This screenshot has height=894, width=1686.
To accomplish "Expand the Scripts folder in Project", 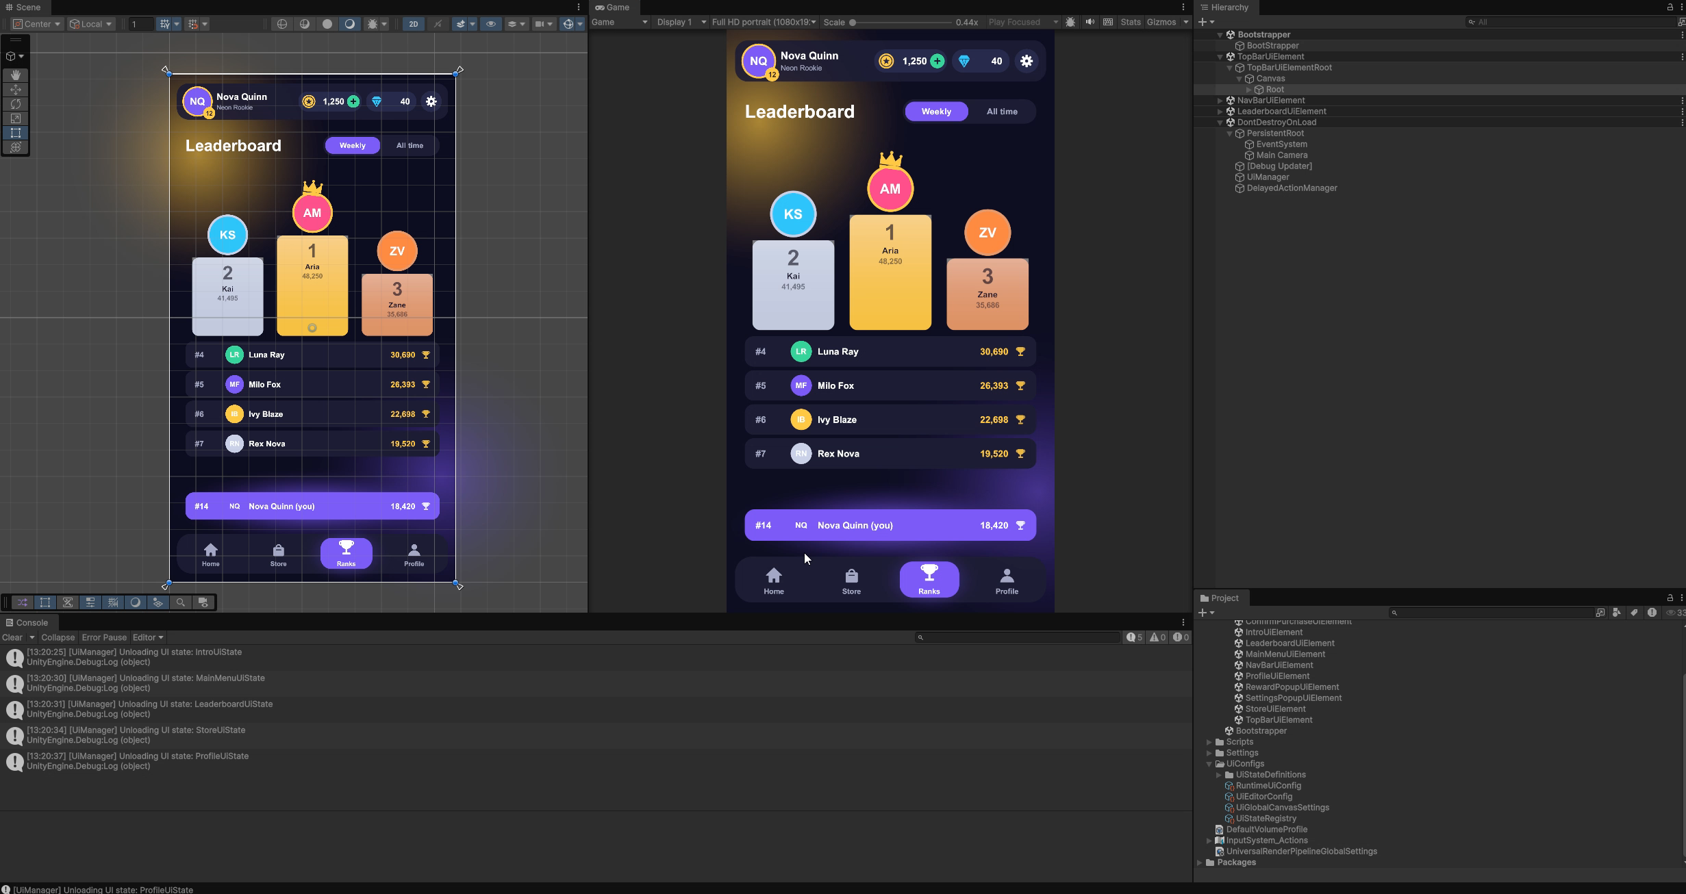I will 1209,742.
